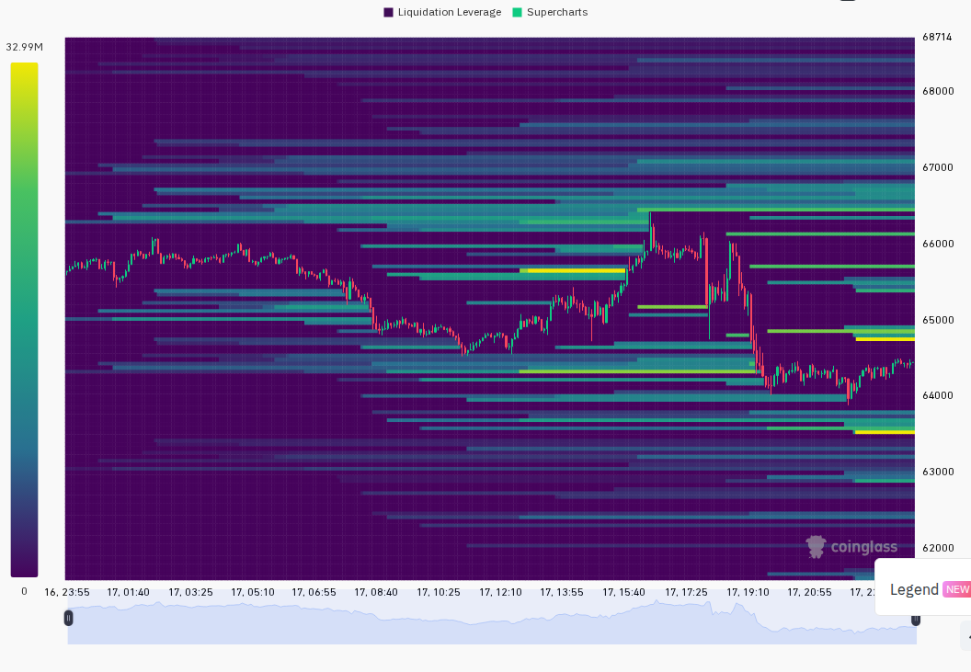Screen dimensions: 971x672
Task: Click the coinglass mascot logo icon
Action: point(817,547)
